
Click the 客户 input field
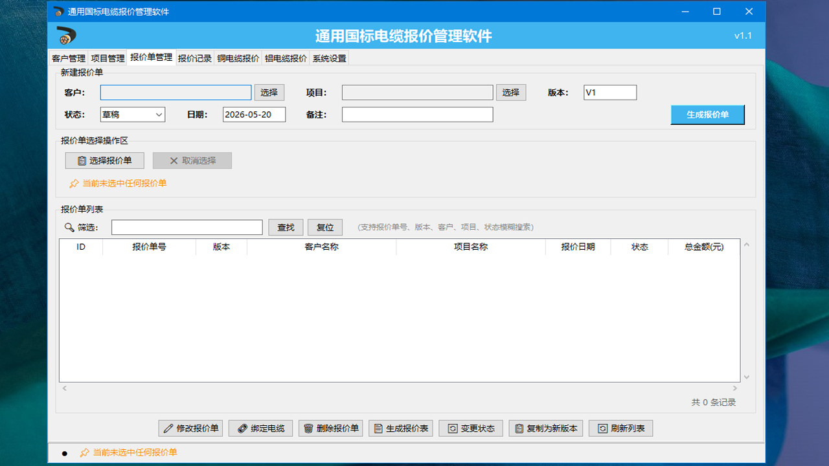point(176,93)
